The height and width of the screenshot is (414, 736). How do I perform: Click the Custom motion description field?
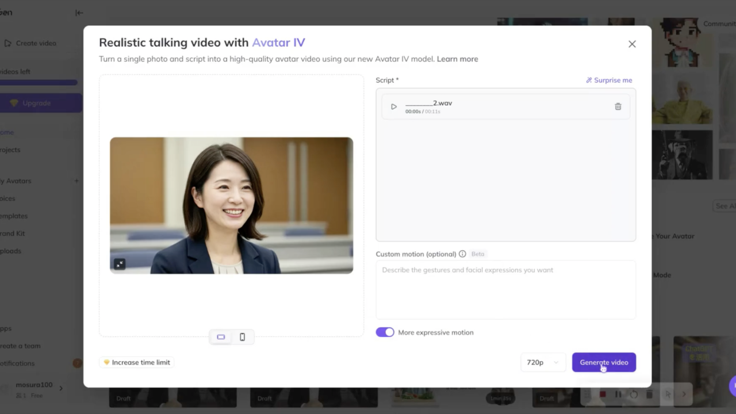pyautogui.click(x=505, y=290)
